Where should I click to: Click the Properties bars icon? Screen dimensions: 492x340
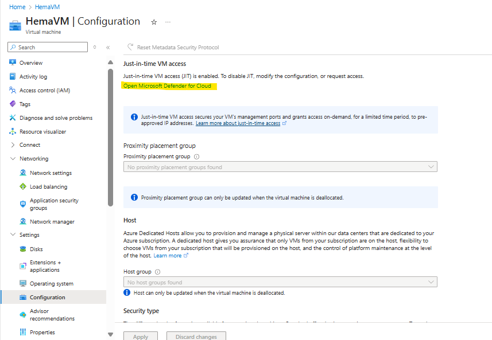point(23,332)
